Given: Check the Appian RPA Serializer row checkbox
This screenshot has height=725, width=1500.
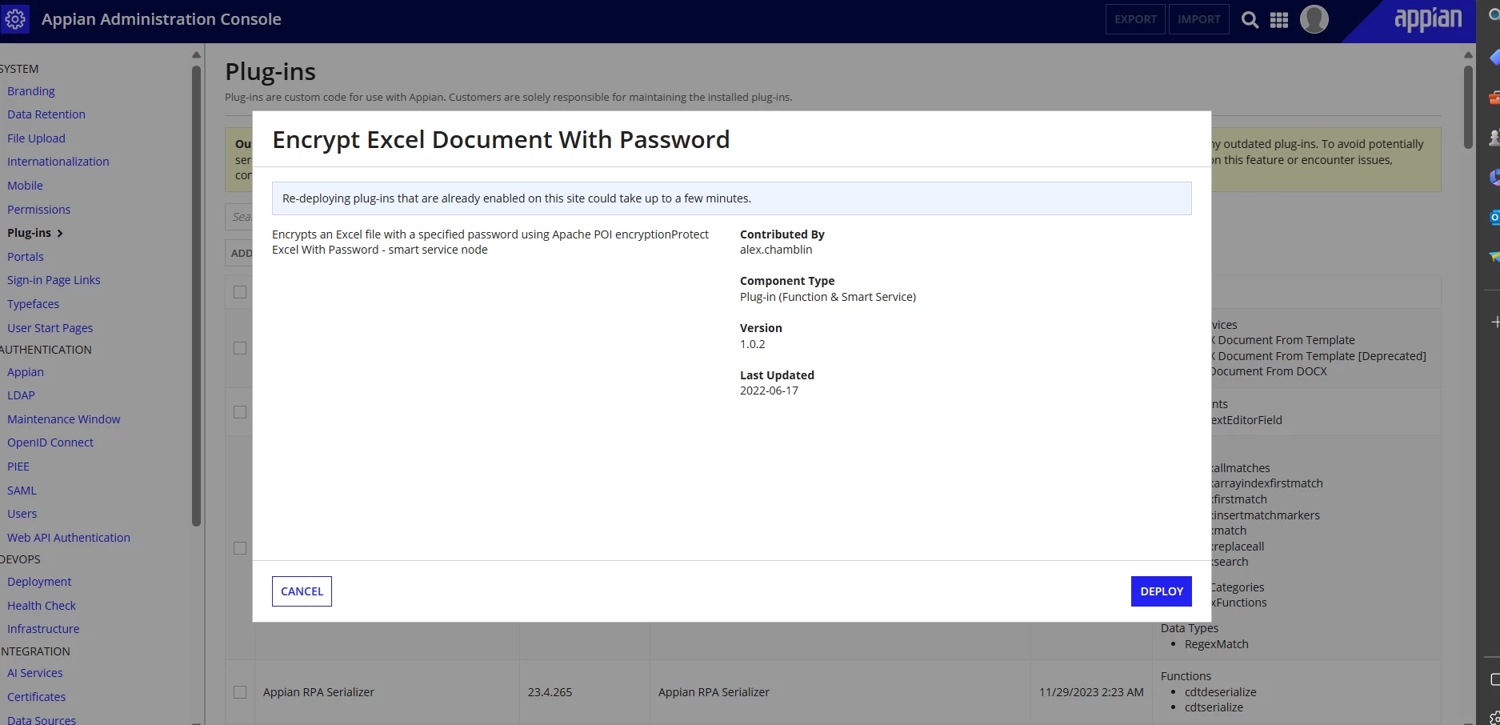Looking at the screenshot, I should (240, 692).
